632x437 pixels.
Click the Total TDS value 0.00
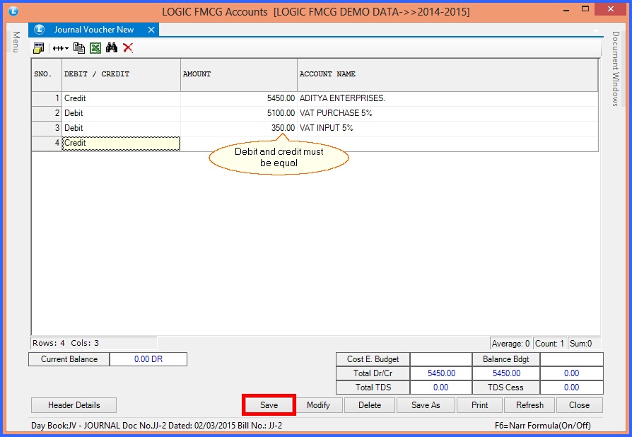(x=441, y=388)
